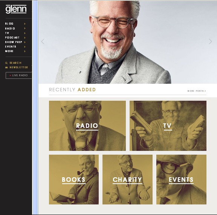Viewport: 217px width, 215px height.
Task: Click the search magnifier icon
Action: pyautogui.click(x=6, y=63)
